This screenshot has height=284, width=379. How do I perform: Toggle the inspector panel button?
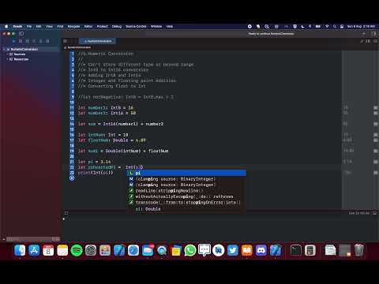pos(373,34)
